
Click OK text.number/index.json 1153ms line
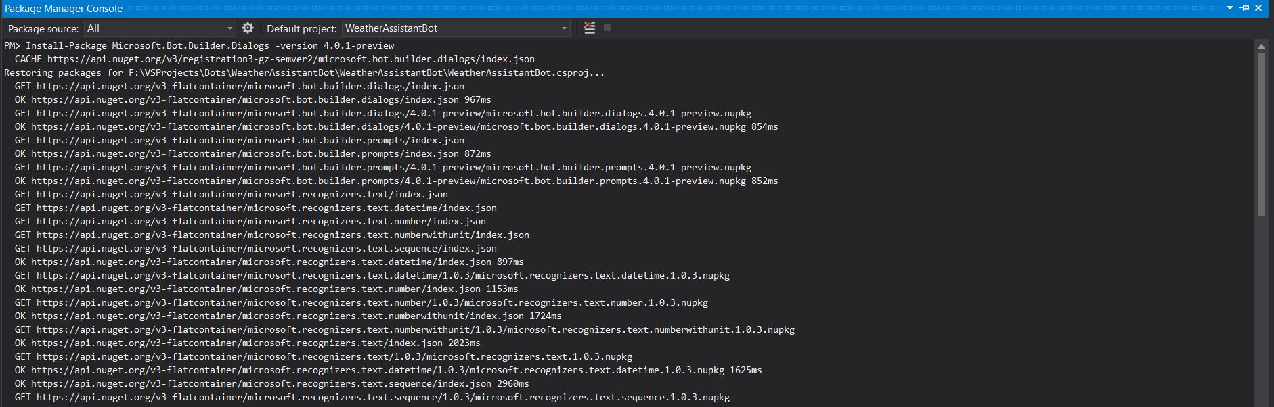point(267,289)
